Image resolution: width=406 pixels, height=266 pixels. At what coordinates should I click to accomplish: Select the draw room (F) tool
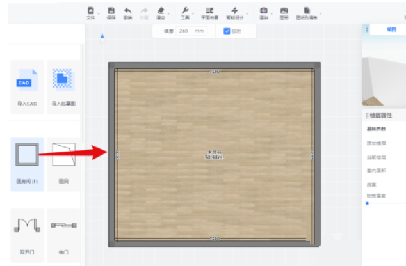27,164
